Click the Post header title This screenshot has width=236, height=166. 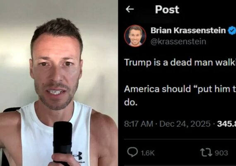coord(167,10)
